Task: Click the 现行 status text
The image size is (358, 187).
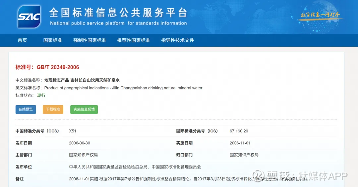Action: (x=41, y=95)
